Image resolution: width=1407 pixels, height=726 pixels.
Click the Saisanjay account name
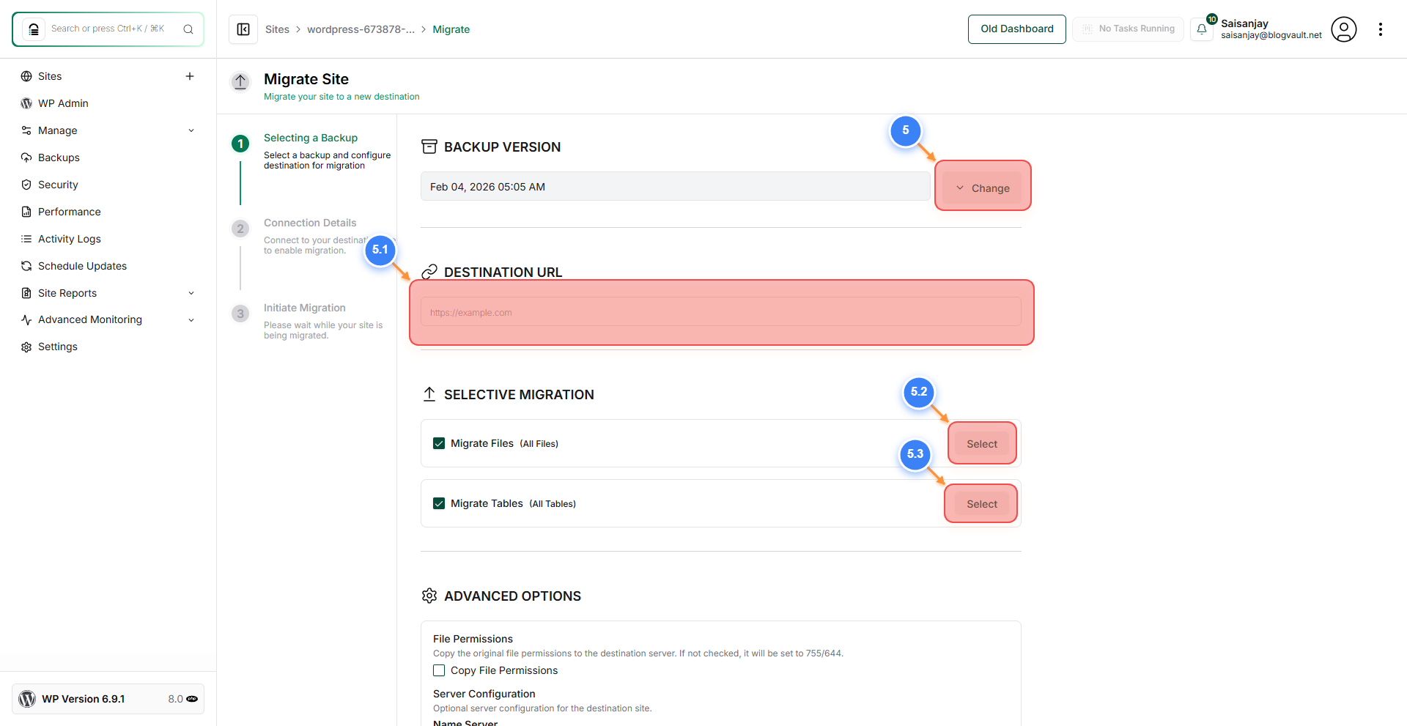1244,23
